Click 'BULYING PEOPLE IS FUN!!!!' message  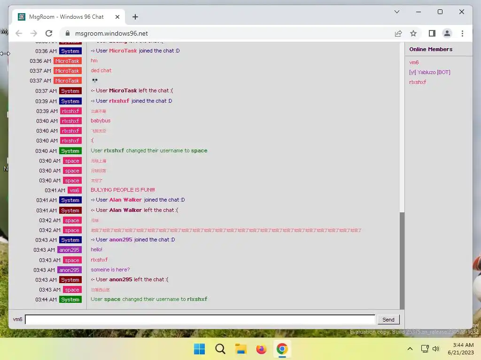click(123, 190)
